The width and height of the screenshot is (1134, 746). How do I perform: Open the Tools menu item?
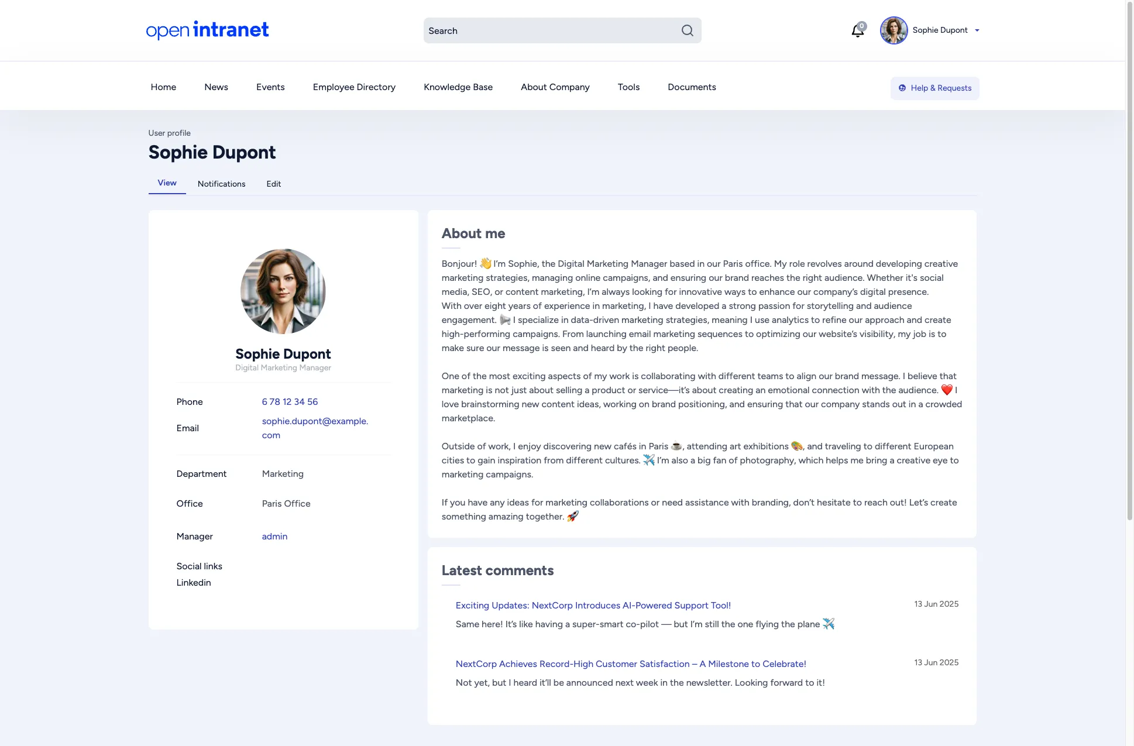(628, 87)
